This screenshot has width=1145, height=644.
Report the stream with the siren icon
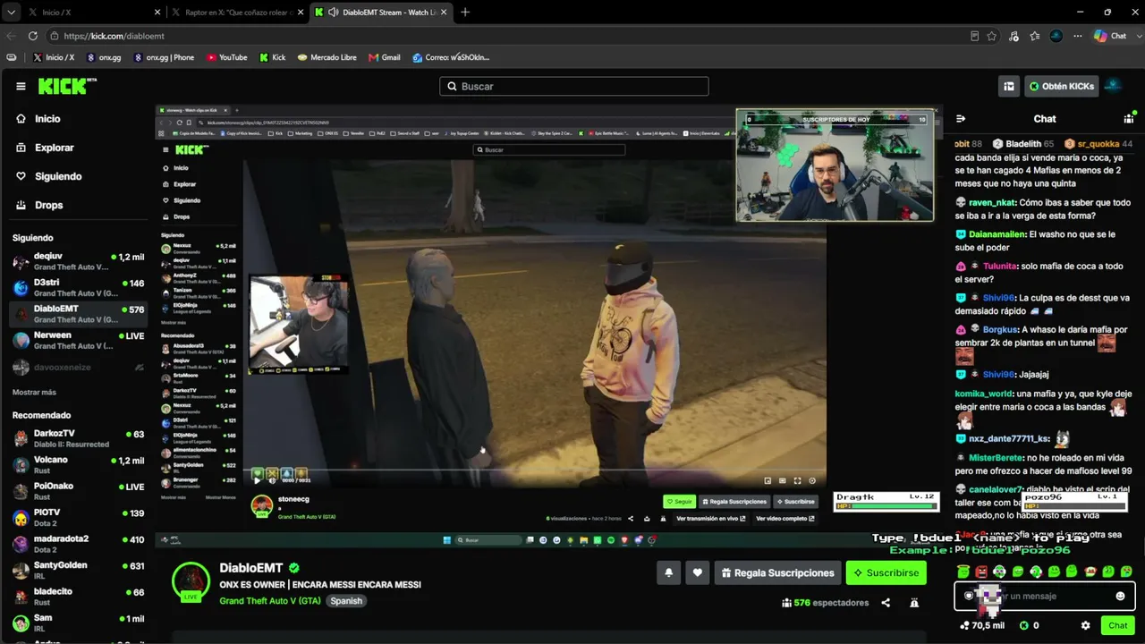coord(914,603)
